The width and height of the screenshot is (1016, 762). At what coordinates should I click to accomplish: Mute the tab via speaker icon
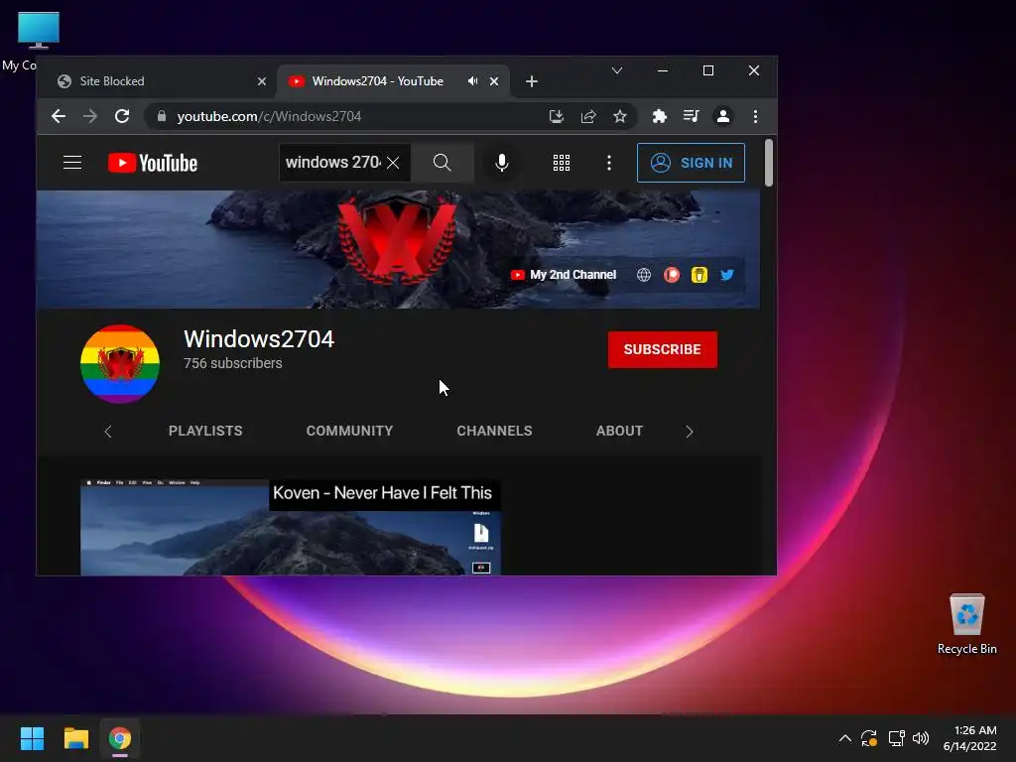(x=473, y=81)
